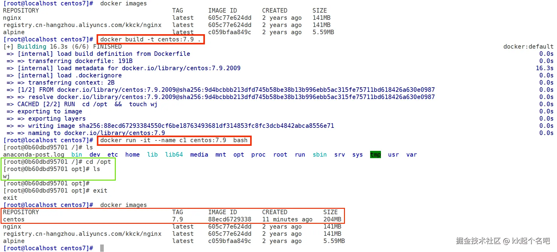Click the 'proc' directory in ls output
The image size is (557, 252).
pos(259,154)
